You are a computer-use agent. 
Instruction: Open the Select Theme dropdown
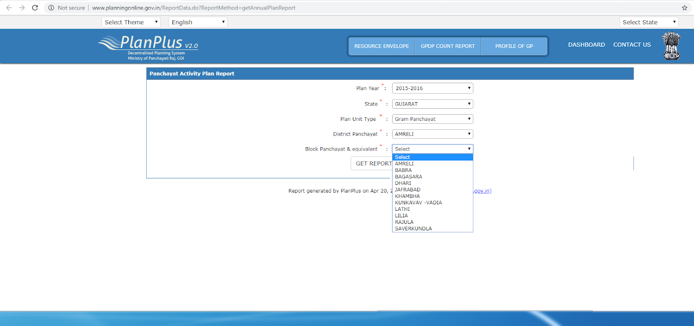(131, 22)
